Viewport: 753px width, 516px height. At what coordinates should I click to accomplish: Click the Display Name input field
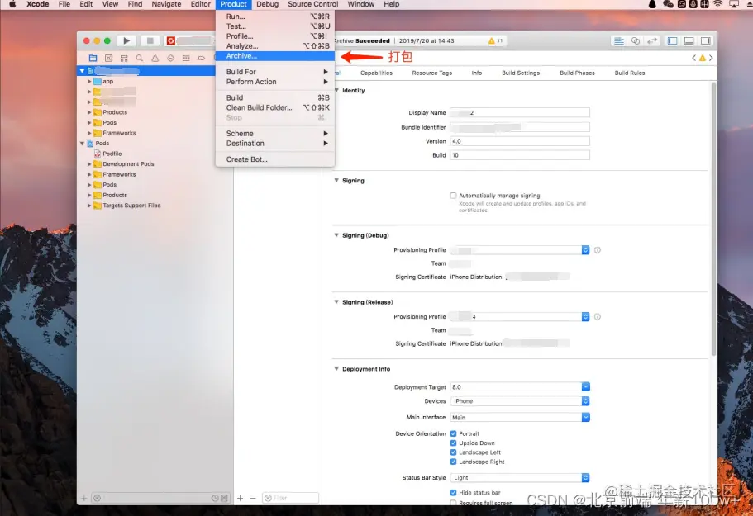click(x=520, y=113)
